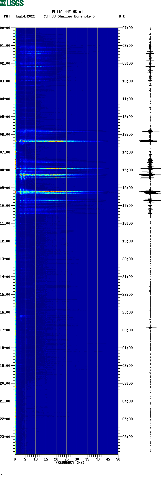Click the 0 Hz frequency tick label
163x478 pixels.
[15, 459]
